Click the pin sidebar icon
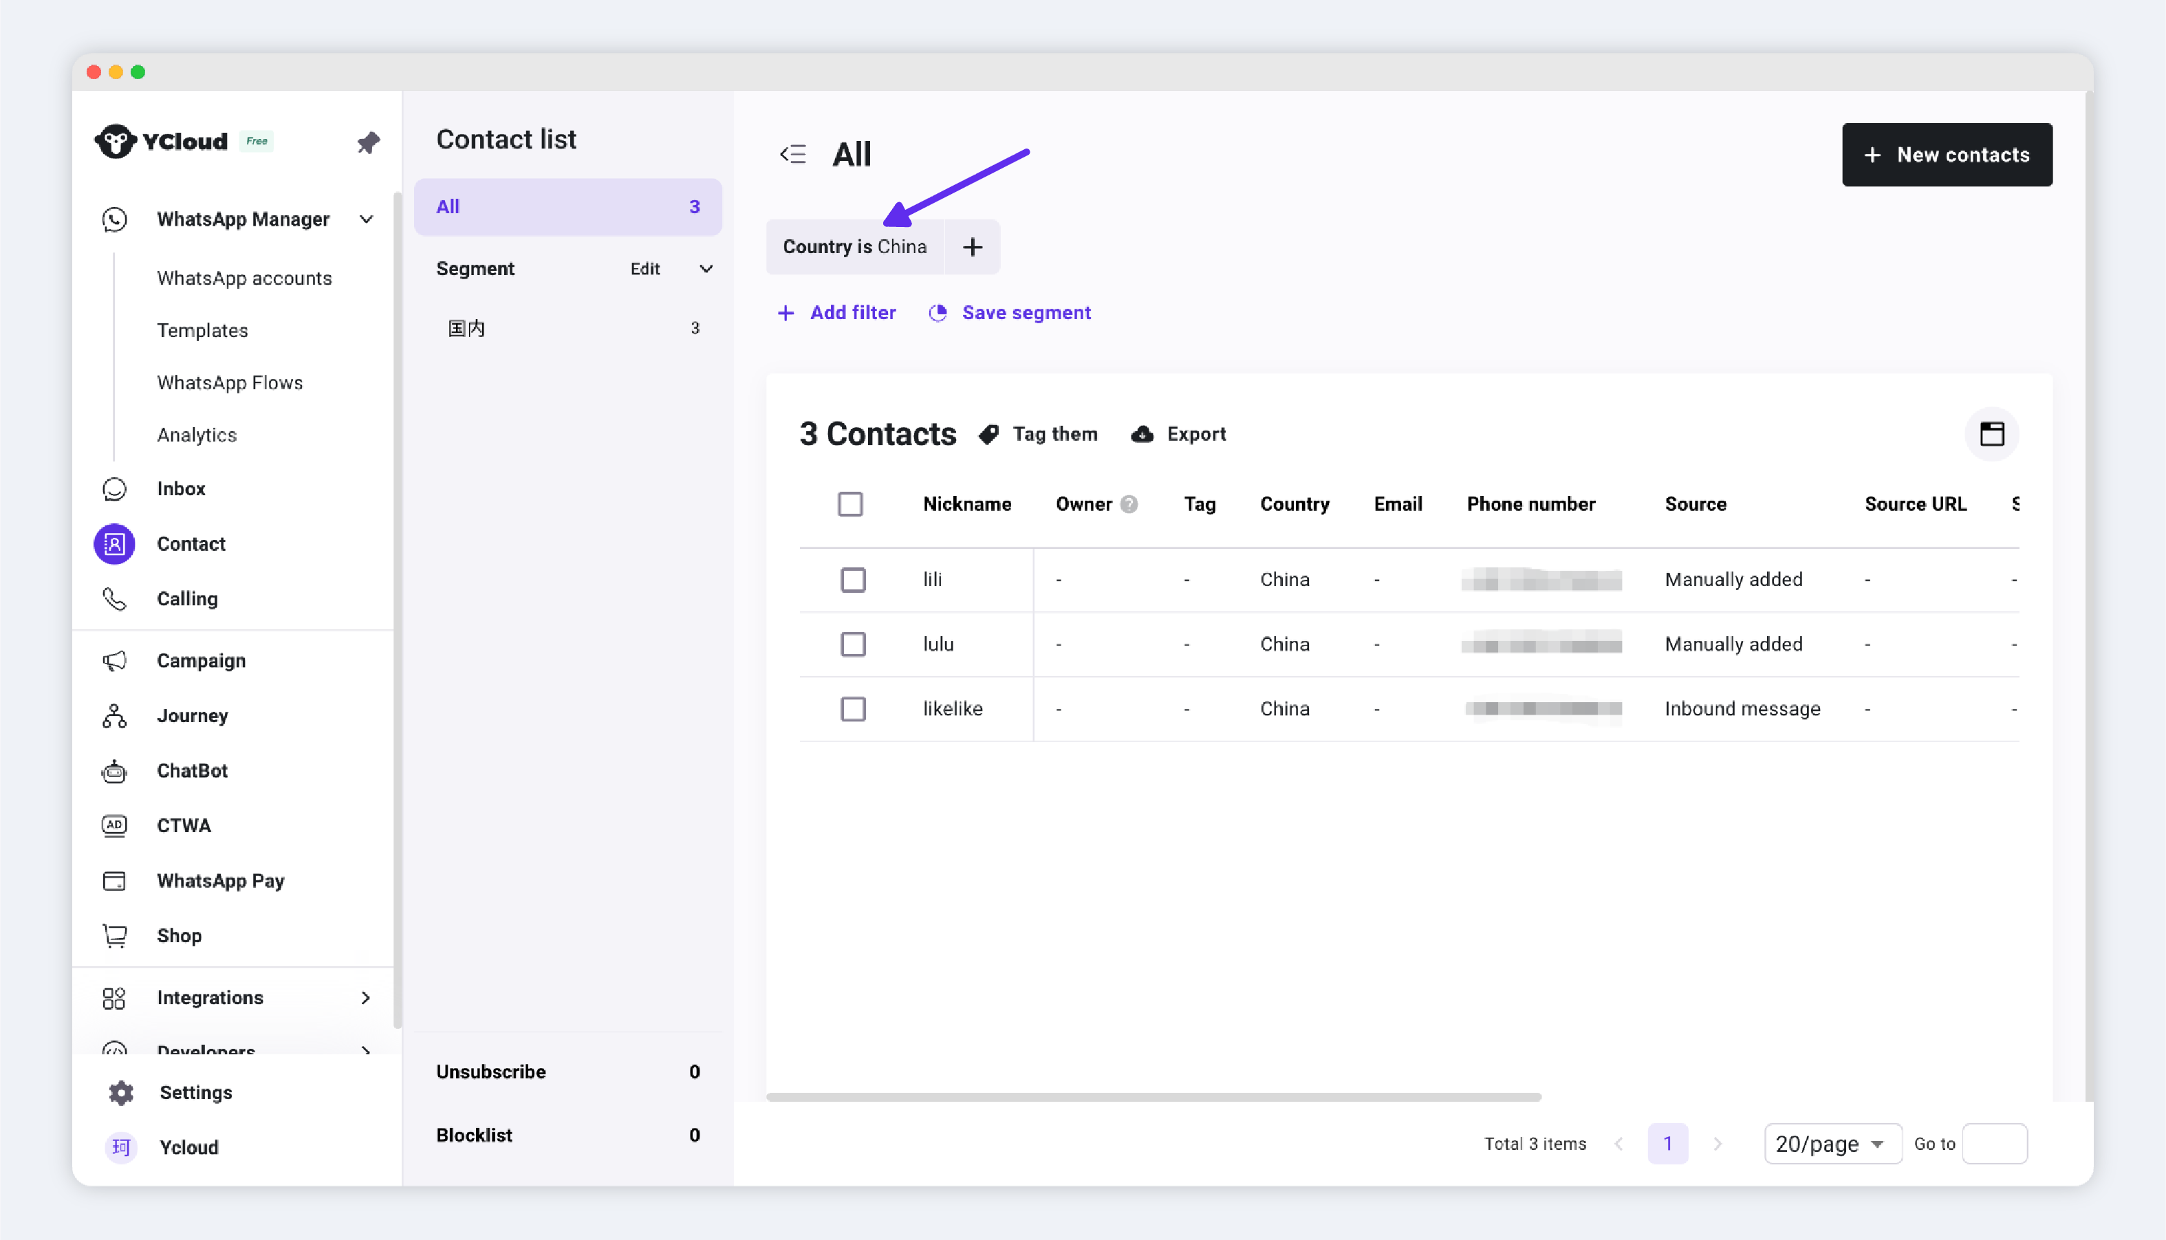This screenshot has height=1240, width=2166. 368,142
